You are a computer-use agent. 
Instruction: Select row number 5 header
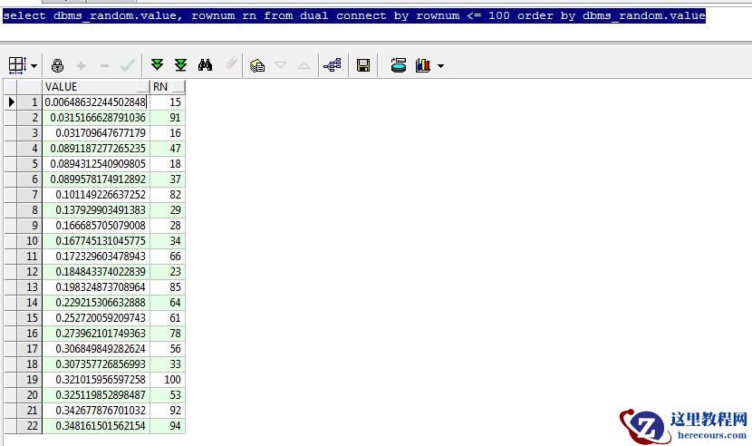(29, 164)
